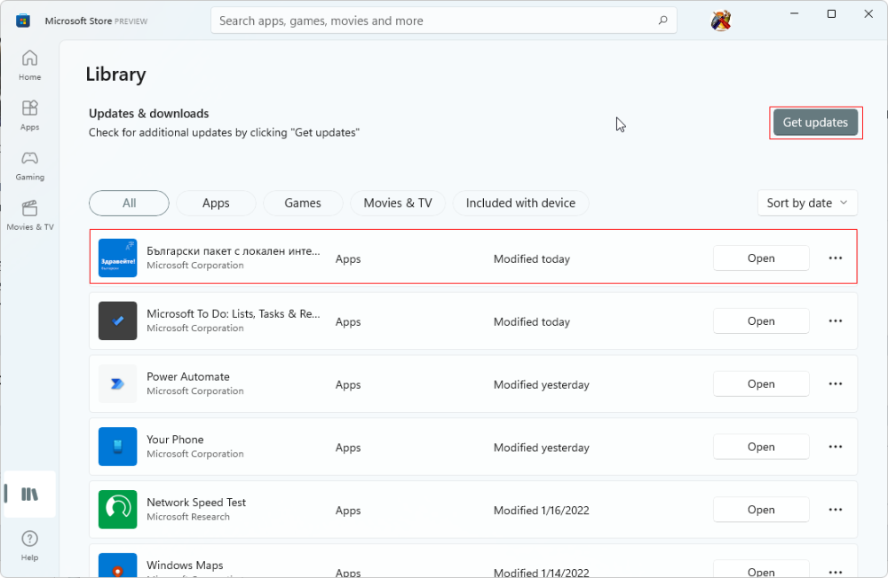This screenshot has height=578, width=888.
Task: Click the Windows Maps title text
Action: 185,565
